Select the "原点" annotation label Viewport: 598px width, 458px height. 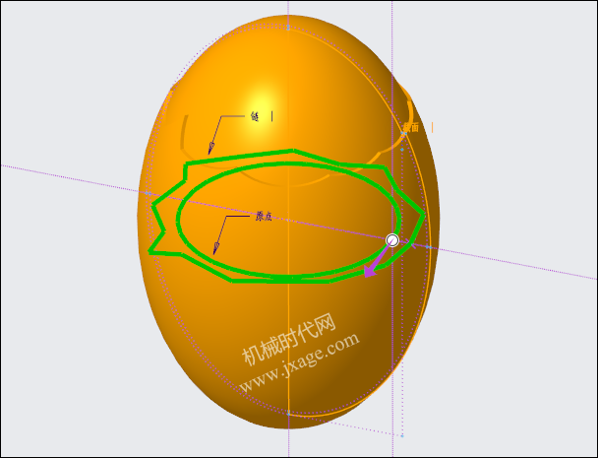pyautogui.click(x=264, y=217)
